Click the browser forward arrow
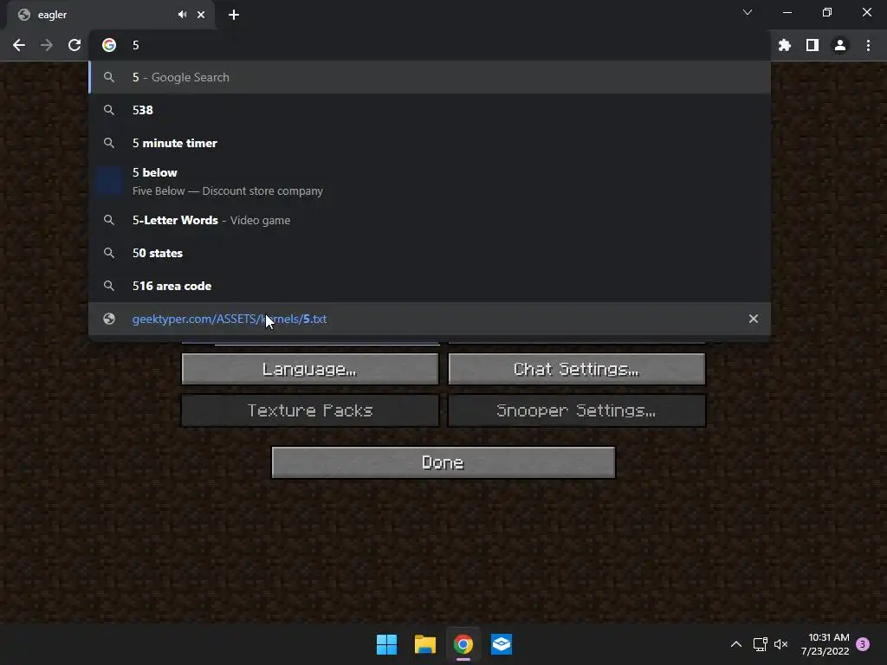 (47, 45)
